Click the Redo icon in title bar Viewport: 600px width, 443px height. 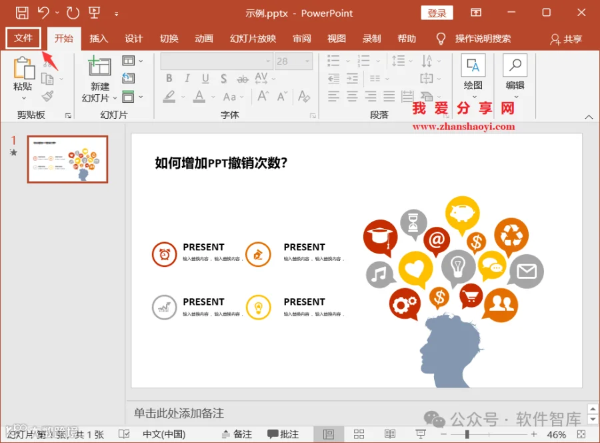point(73,13)
